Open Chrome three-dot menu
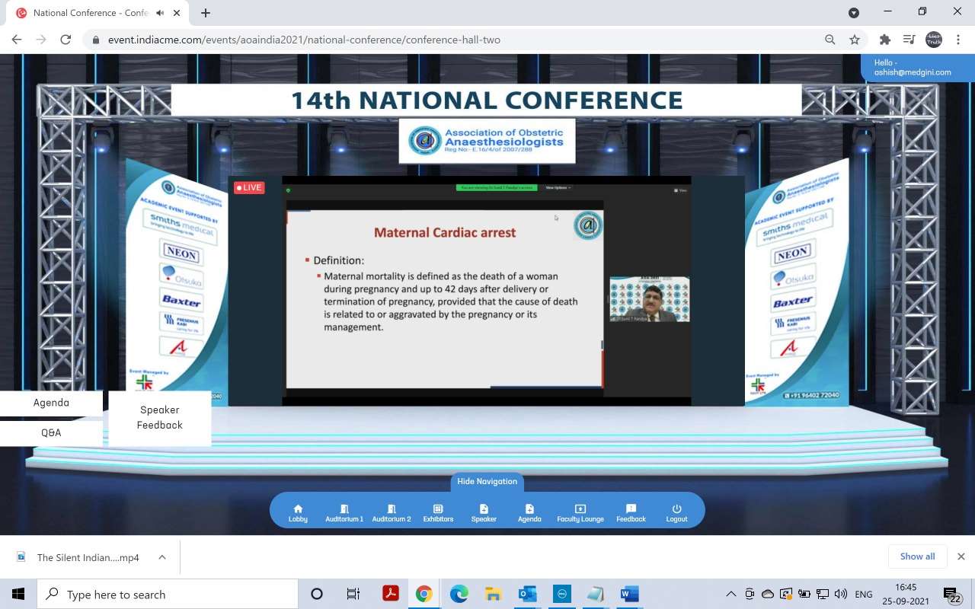Viewport: 975px width, 609px height. tap(957, 40)
